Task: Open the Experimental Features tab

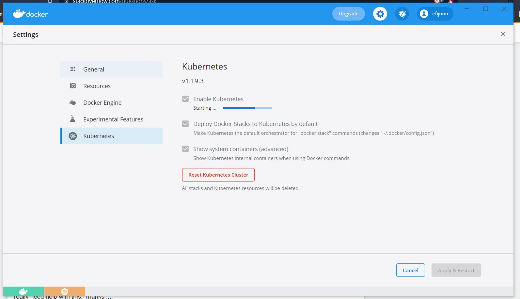Action: click(x=111, y=119)
